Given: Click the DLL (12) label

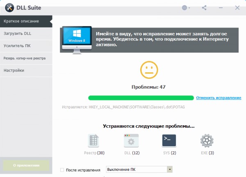Looking at the screenshot, I should pyautogui.click(x=132, y=153).
